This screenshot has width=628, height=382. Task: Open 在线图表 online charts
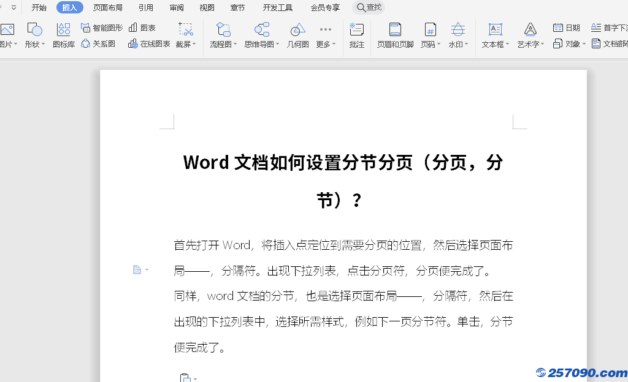(x=149, y=43)
